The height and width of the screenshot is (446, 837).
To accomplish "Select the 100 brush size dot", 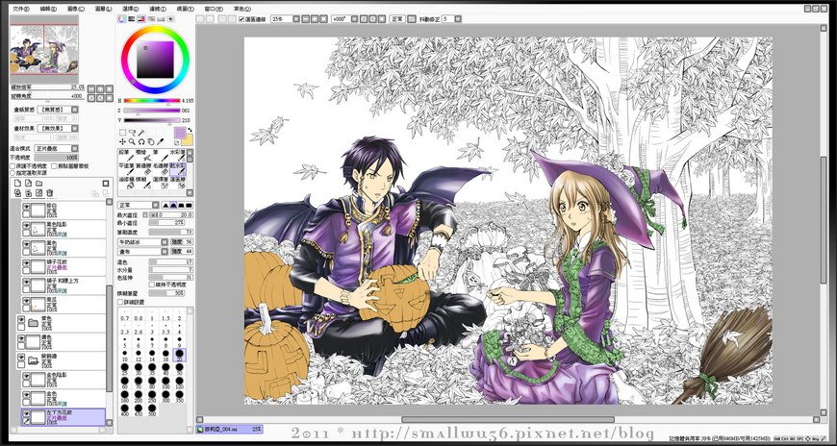I will tap(165, 381).
